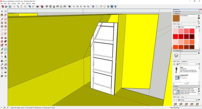Pick the bright pure red swatch
The width and height of the screenshot is (202, 109).
click(x=175, y=37)
